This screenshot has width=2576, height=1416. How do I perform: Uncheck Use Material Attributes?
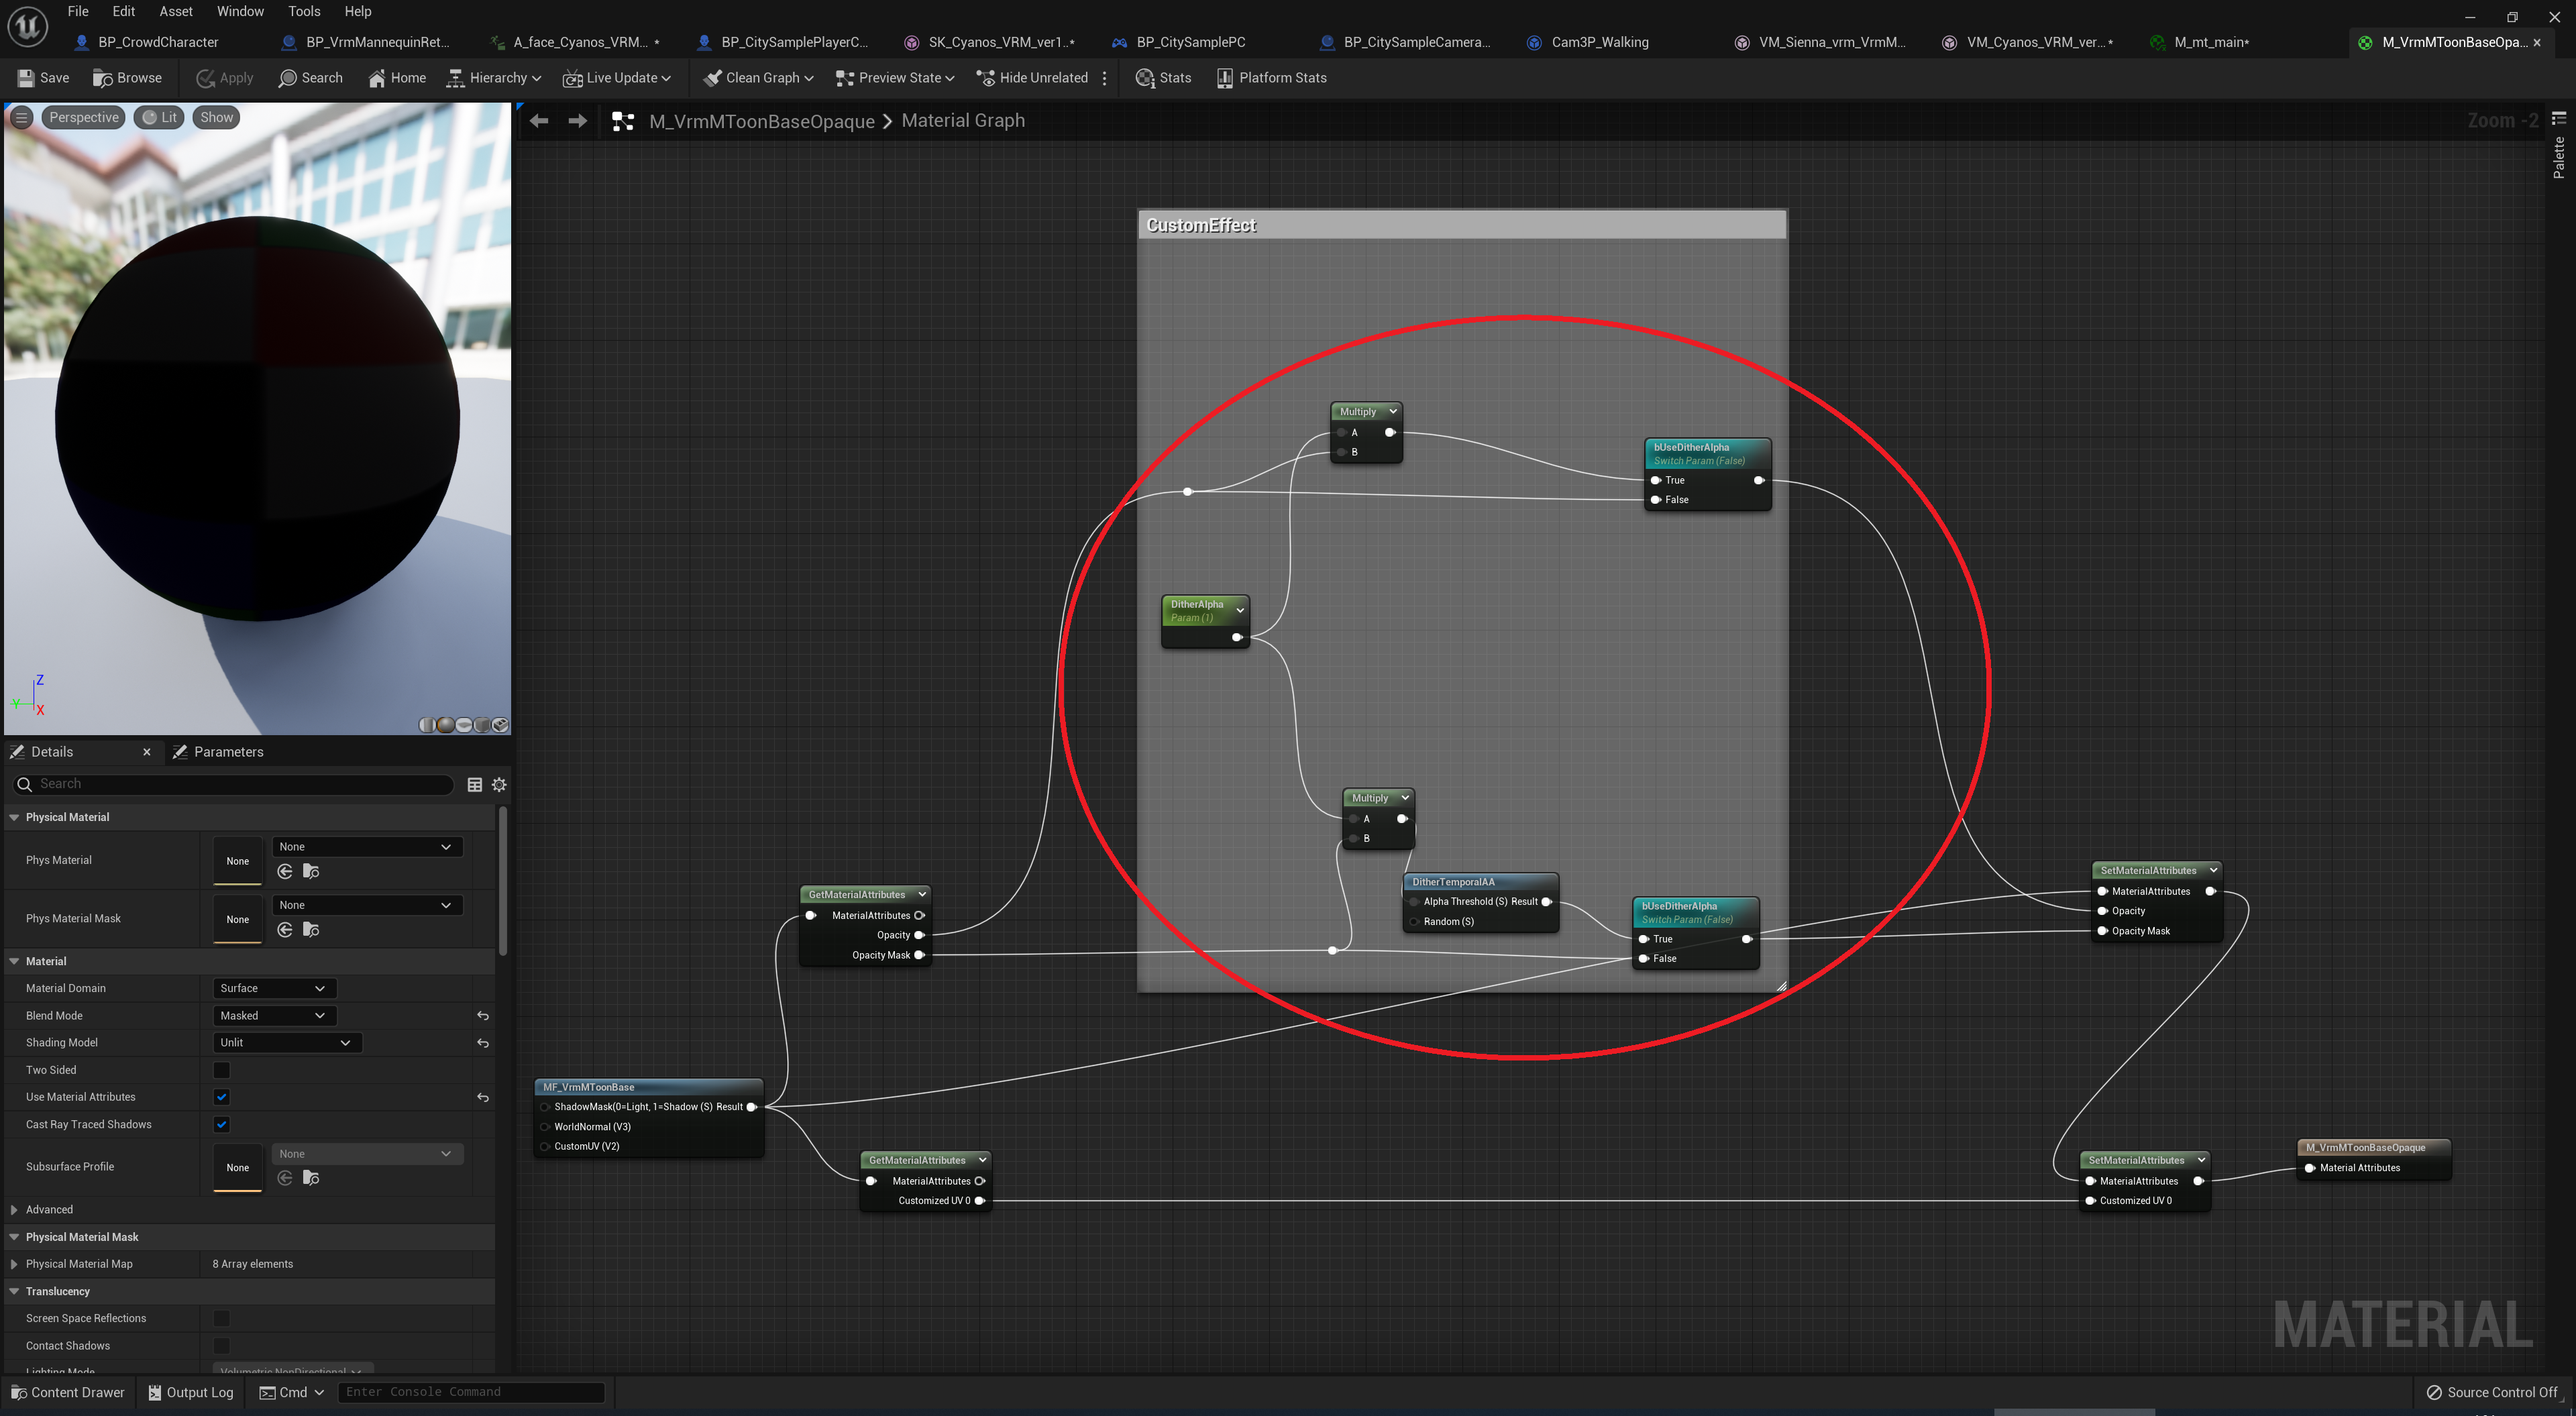click(x=222, y=1097)
